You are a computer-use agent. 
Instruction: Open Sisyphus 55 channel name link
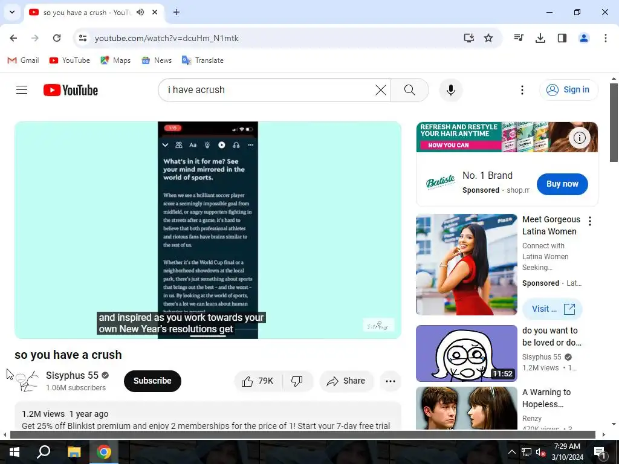click(x=73, y=375)
